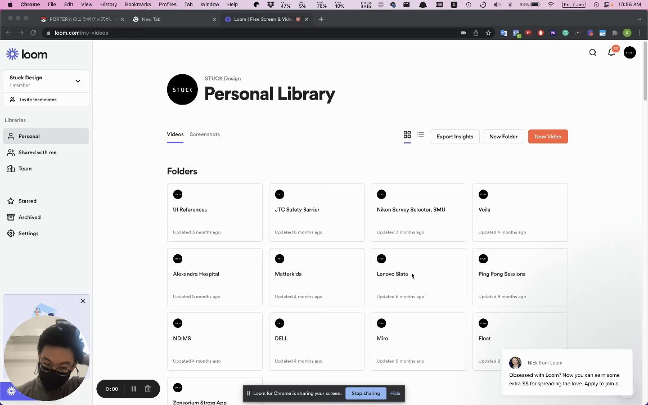
Task: Click the Wi-Fi status icon
Action: [551, 4]
